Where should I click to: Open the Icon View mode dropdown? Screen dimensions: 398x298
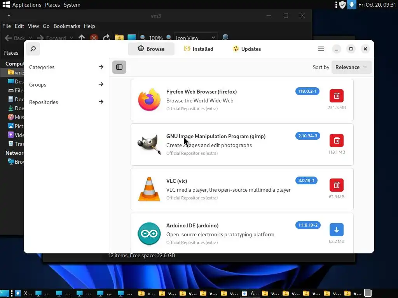point(196,38)
